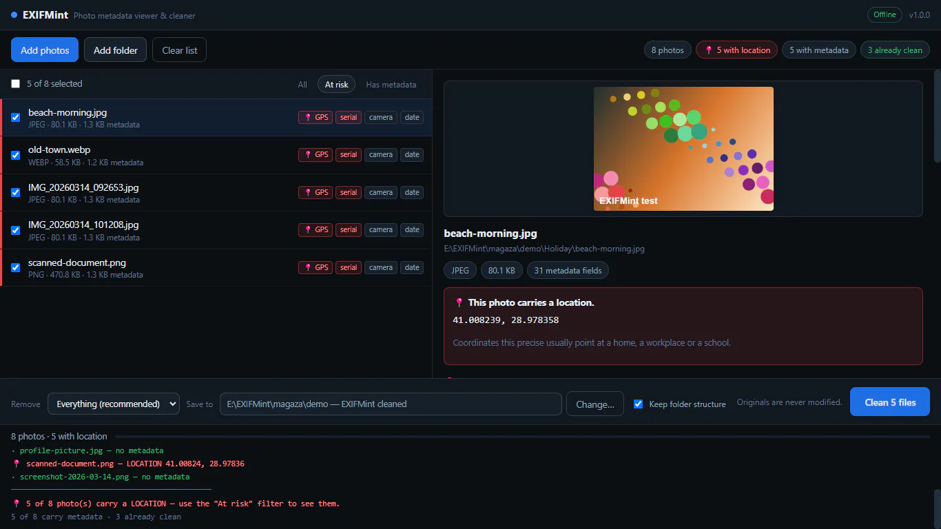This screenshot has width=941, height=529.
Task: Click the '31 metadata fields' chip
Action: click(568, 271)
